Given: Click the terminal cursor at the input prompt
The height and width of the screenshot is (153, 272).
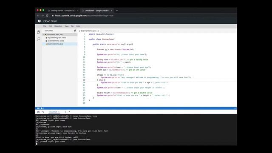Looking at the screenshot, I should click(37, 144).
